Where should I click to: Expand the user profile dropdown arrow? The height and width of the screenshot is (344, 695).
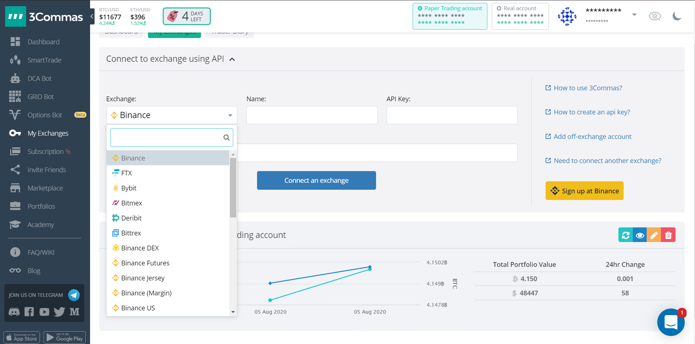point(634,15)
